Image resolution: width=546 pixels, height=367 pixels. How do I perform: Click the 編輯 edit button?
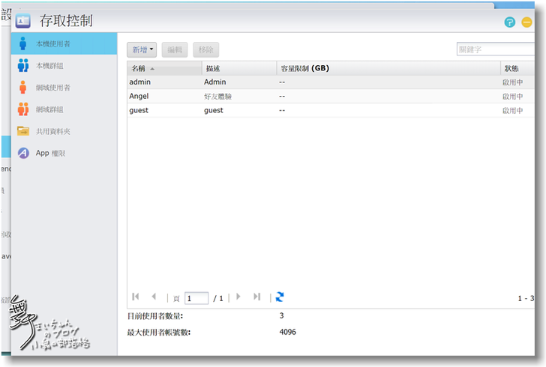tap(175, 50)
